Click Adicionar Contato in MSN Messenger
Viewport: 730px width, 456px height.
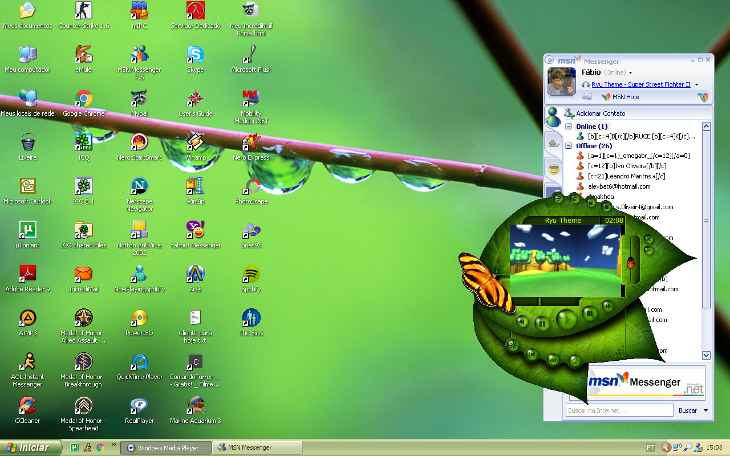point(600,113)
